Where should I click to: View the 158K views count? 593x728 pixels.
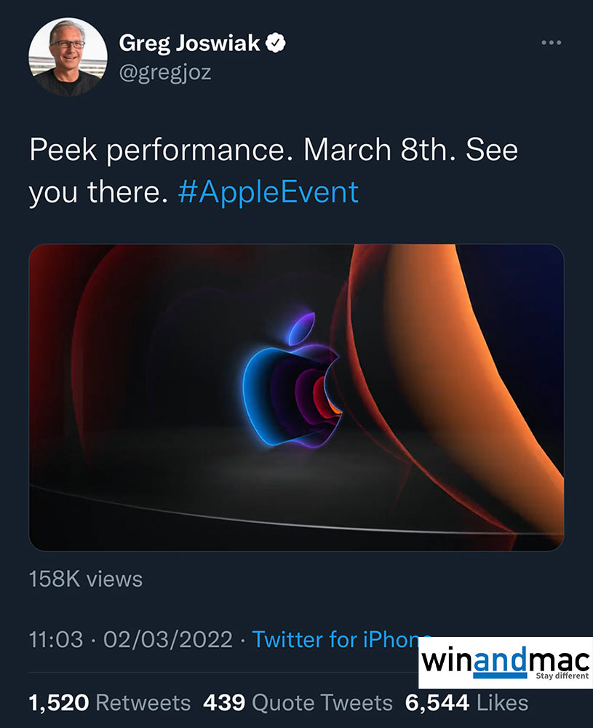(x=86, y=579)
